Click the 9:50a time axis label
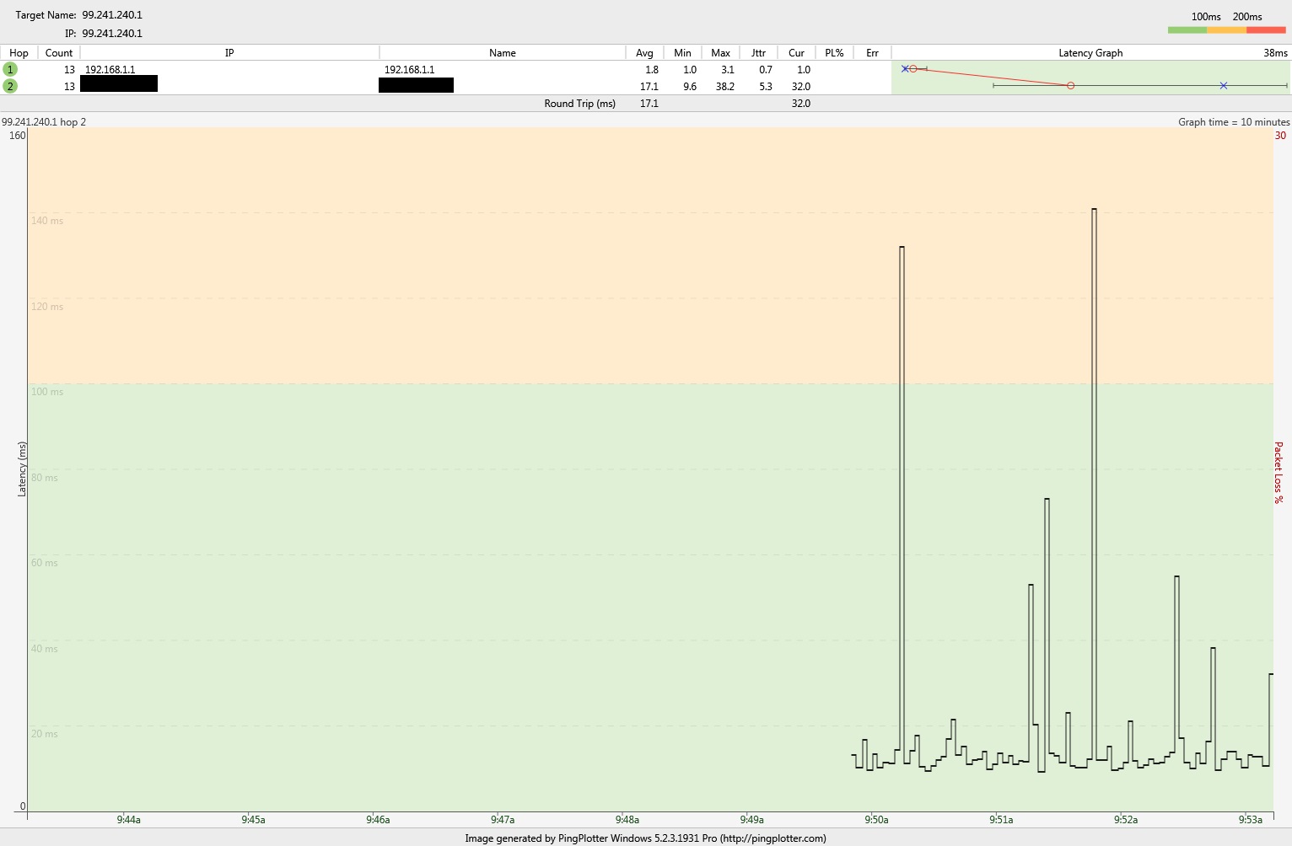Image resolution: width=1292 pixels, height=846 pixels. point(876,820)
